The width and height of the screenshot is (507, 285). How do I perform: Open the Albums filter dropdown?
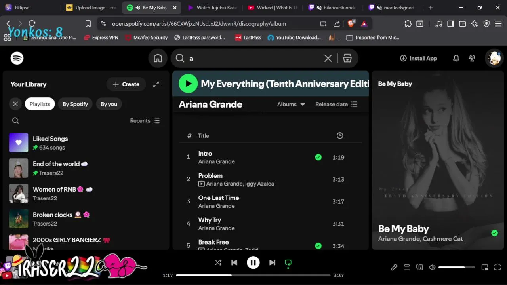291,104
